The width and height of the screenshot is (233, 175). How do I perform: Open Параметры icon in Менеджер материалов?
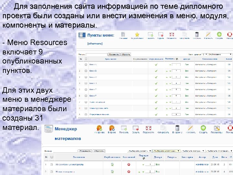coord(216,128)
